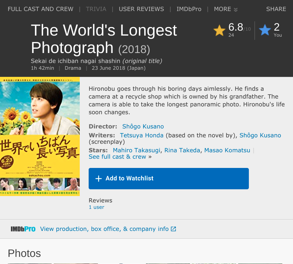
Task: Open Masao Komatsu's profile
Action: point(227,150)
